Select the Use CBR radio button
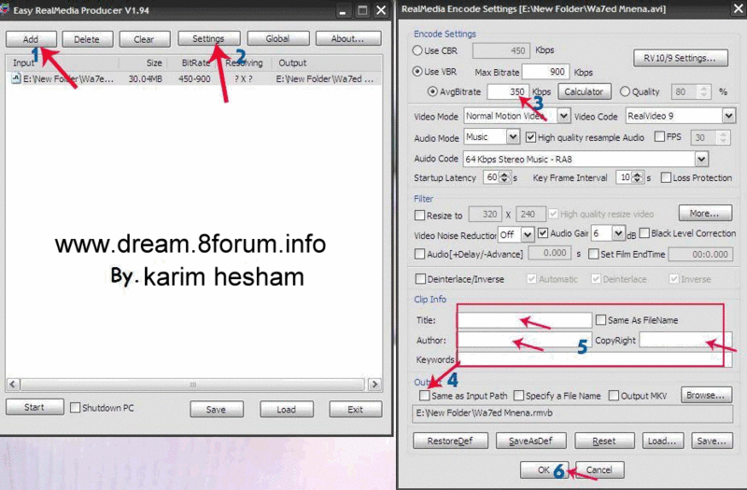747x490 pixels. pyautogui.click(x=417, y=50)
